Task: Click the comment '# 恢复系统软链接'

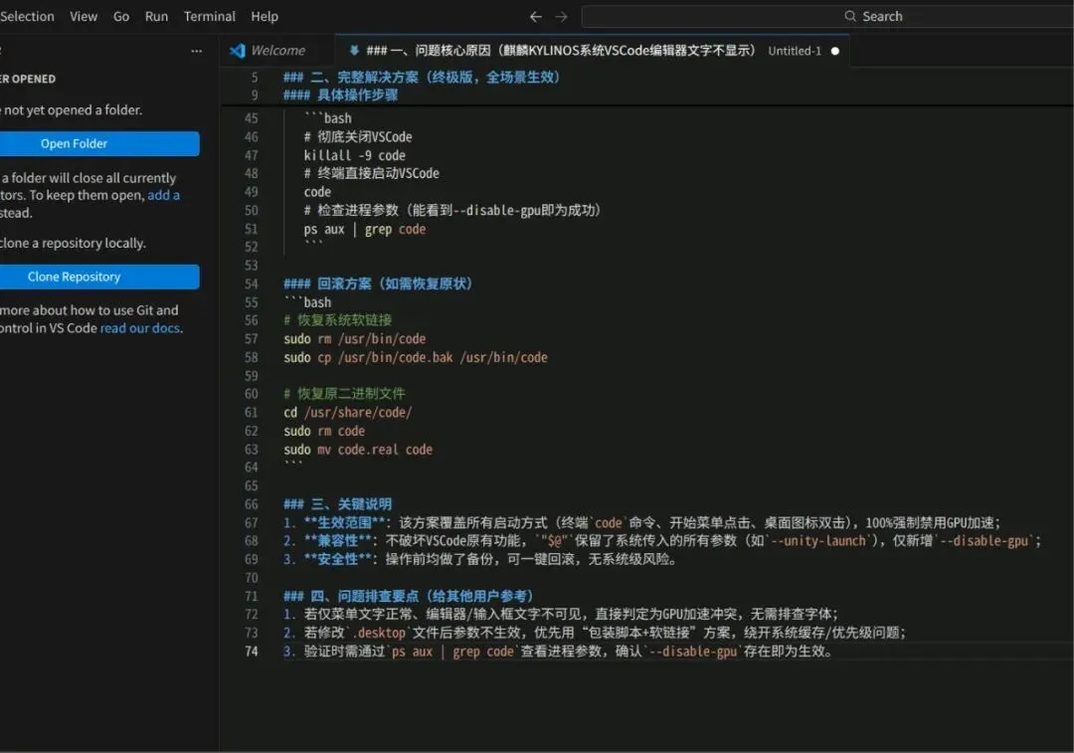Action: coord(338,320)
